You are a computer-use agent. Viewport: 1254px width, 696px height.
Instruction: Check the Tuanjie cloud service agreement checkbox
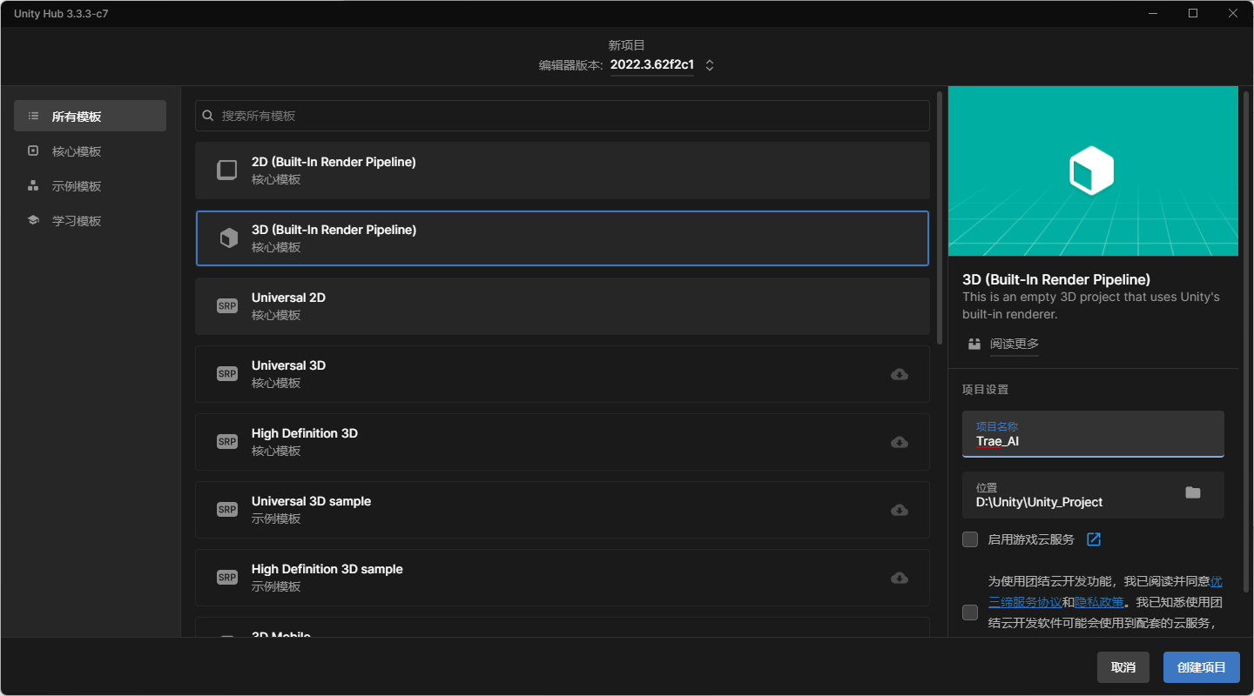coord(970,612)
